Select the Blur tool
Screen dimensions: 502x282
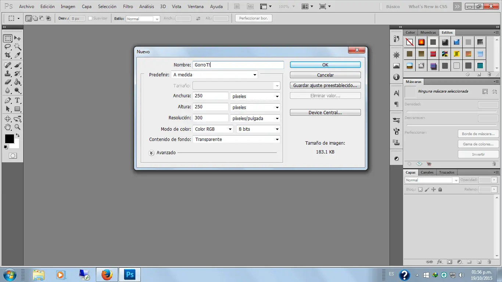(x=8, y=90)
